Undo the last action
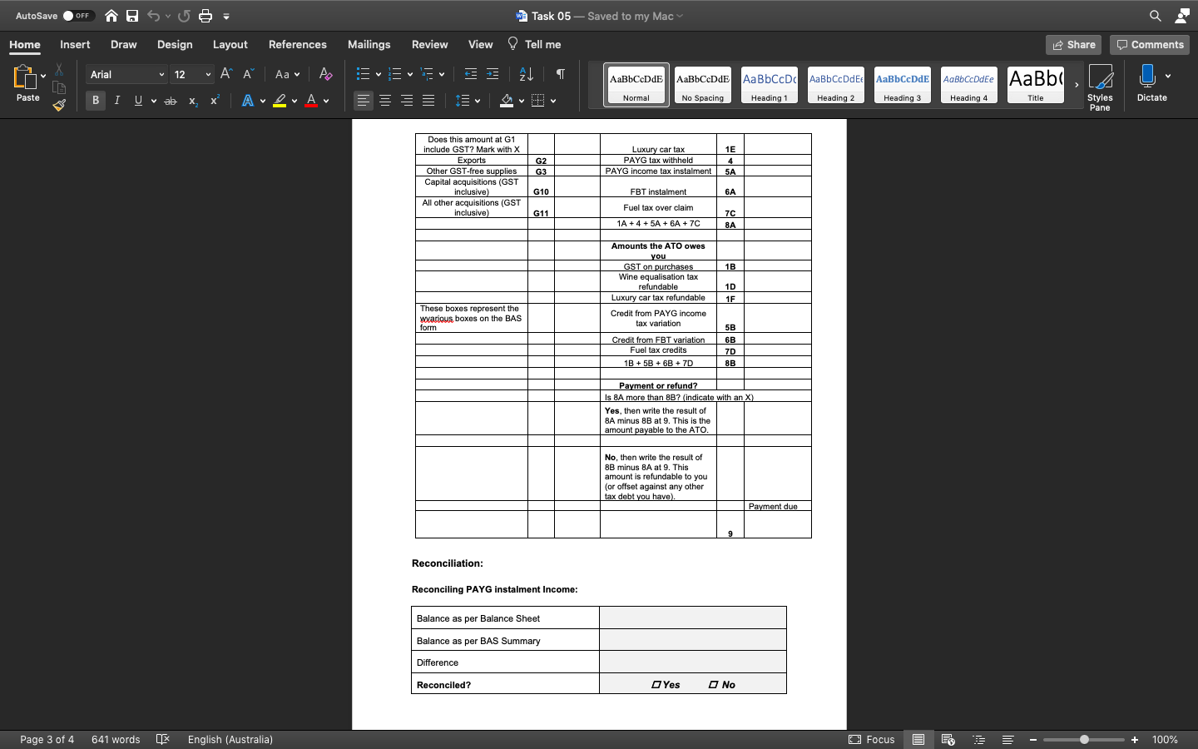The image size is (1198, 749). (153, 16)
